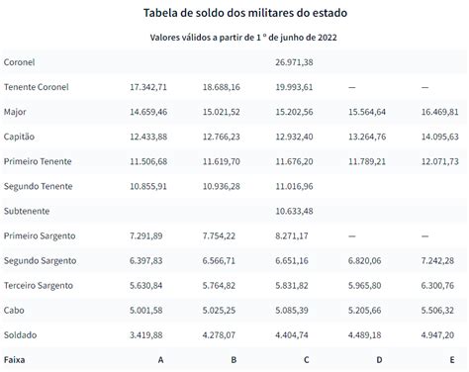Click the Subtenente value 10.633,48
The height and width of the screenshot is (372, 469).
pyautogui.click(x=294, y=211)
